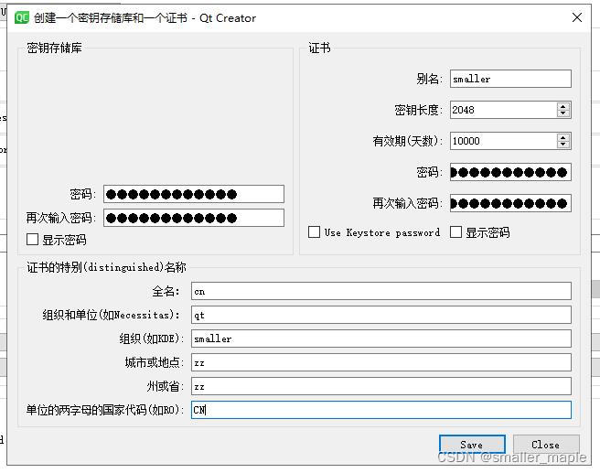Increase validity days with up arrow

tap(562, 137)
